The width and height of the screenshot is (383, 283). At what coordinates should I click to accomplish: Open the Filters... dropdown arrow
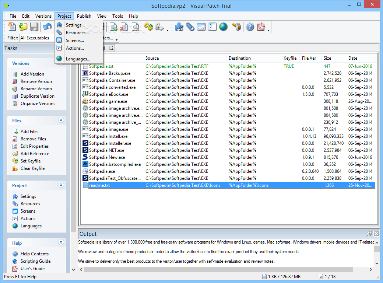116,40
